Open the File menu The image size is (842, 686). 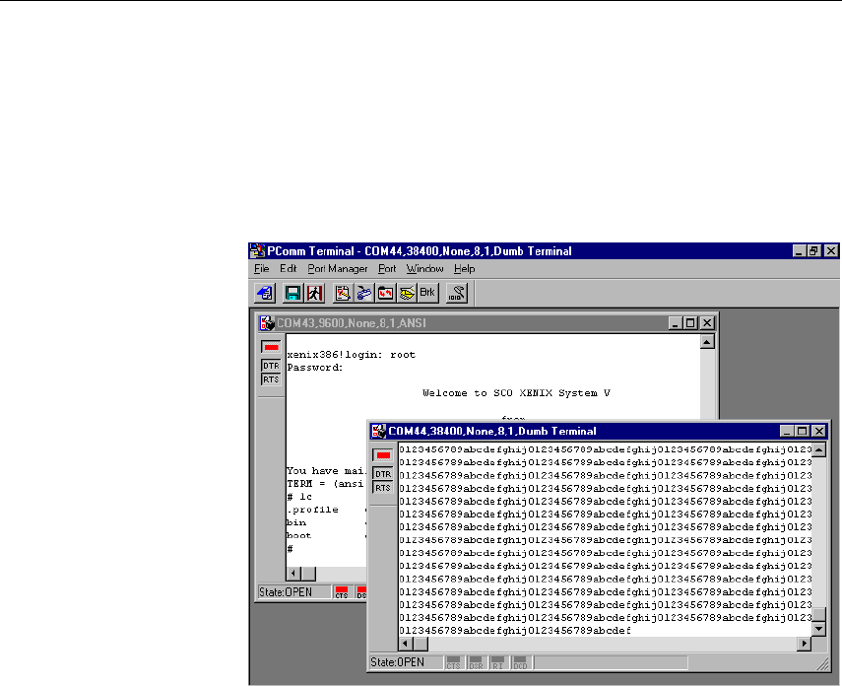[262, 269]
